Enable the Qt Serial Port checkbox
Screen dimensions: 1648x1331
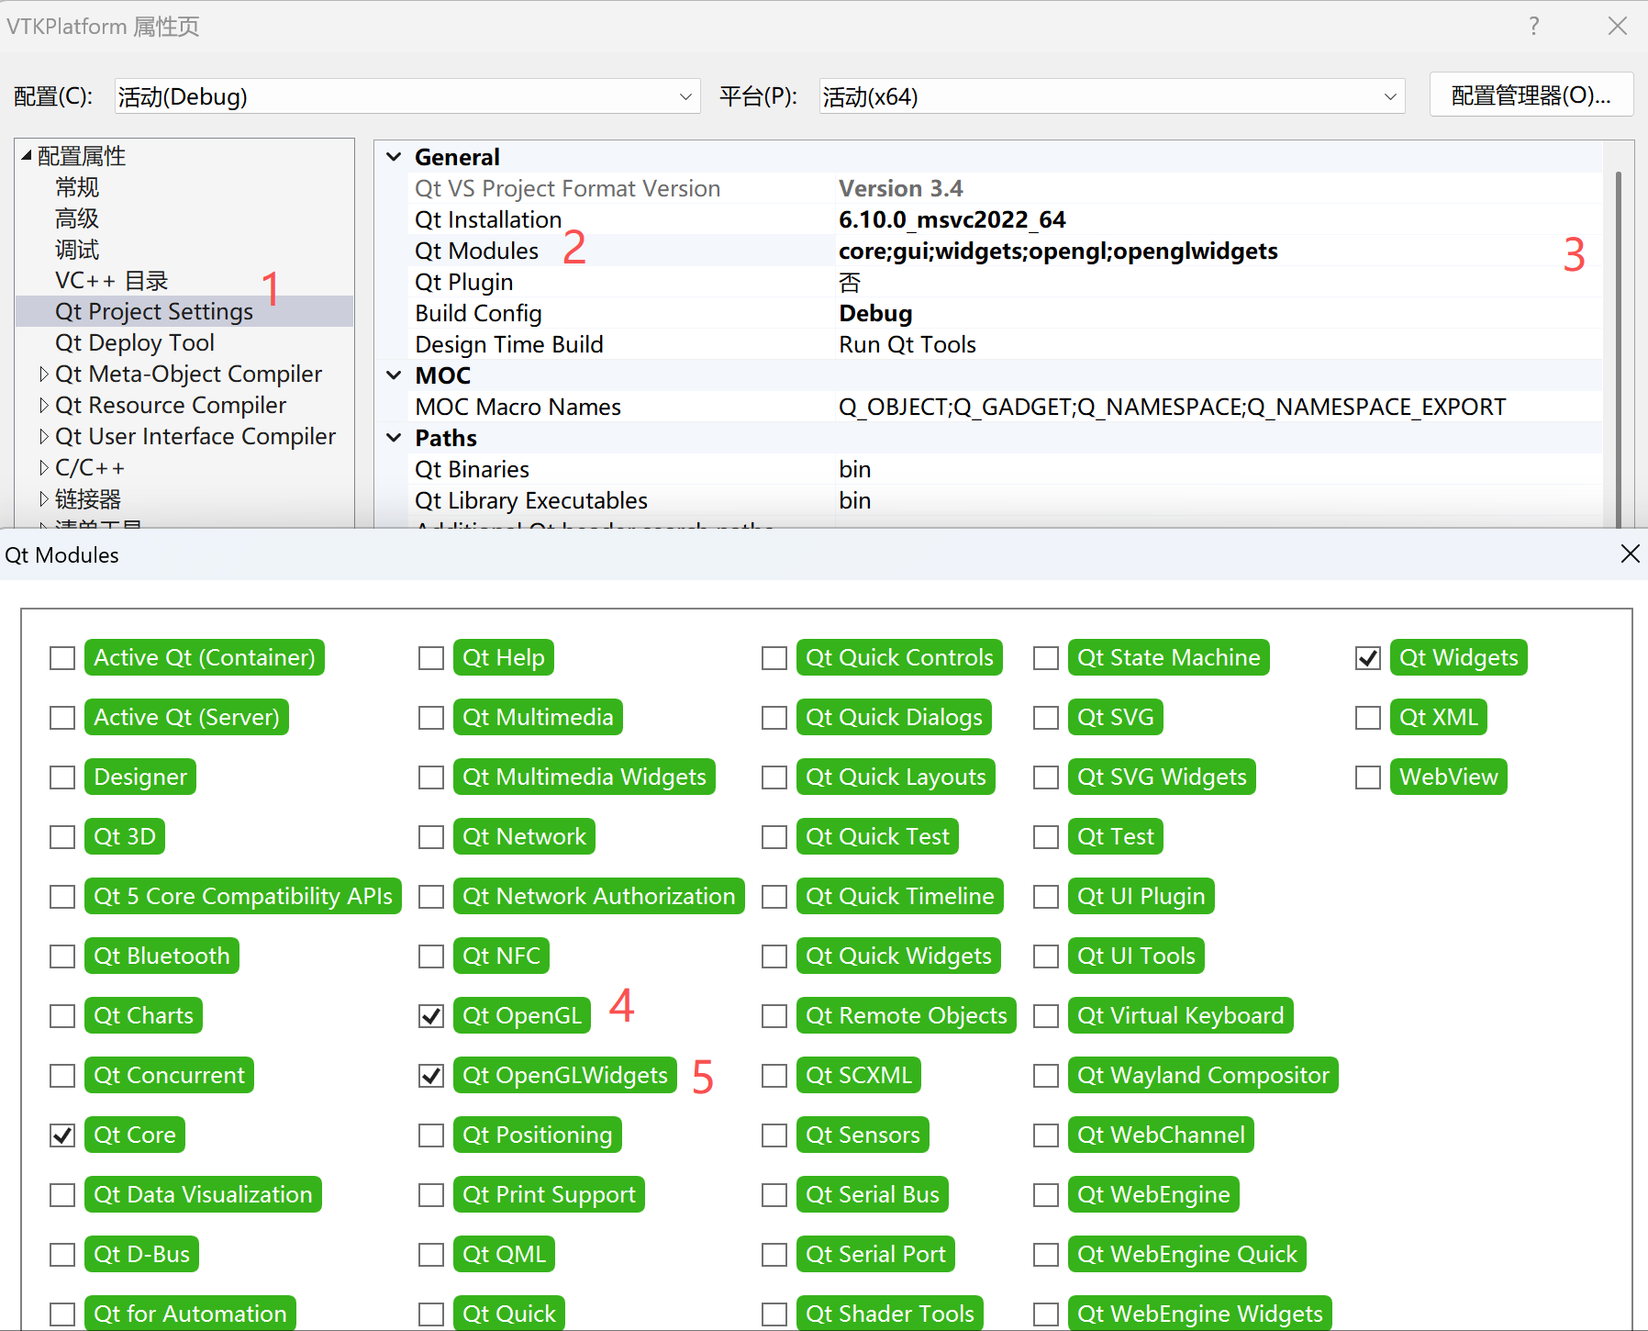tap(774, 1255)
